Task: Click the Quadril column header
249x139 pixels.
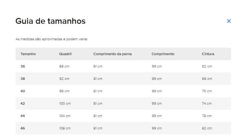Action: pos(65,54)
